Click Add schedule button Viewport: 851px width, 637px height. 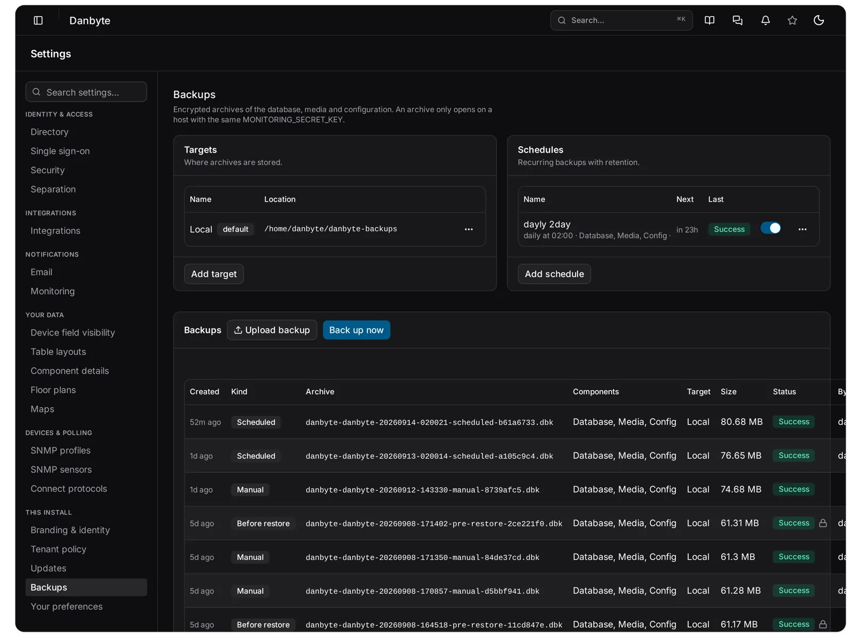click(554, 274)
